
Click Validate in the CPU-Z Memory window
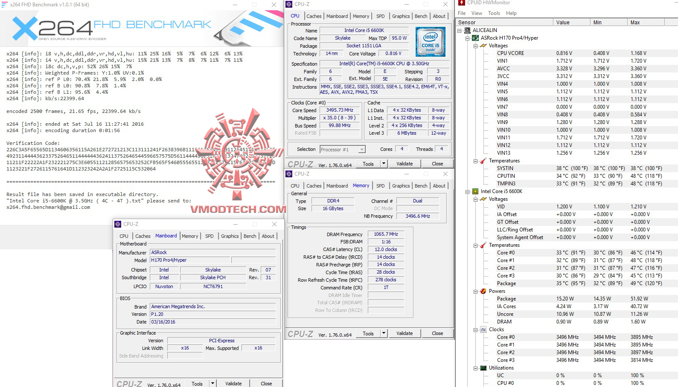pyautogui.click(x=404, y=333)
